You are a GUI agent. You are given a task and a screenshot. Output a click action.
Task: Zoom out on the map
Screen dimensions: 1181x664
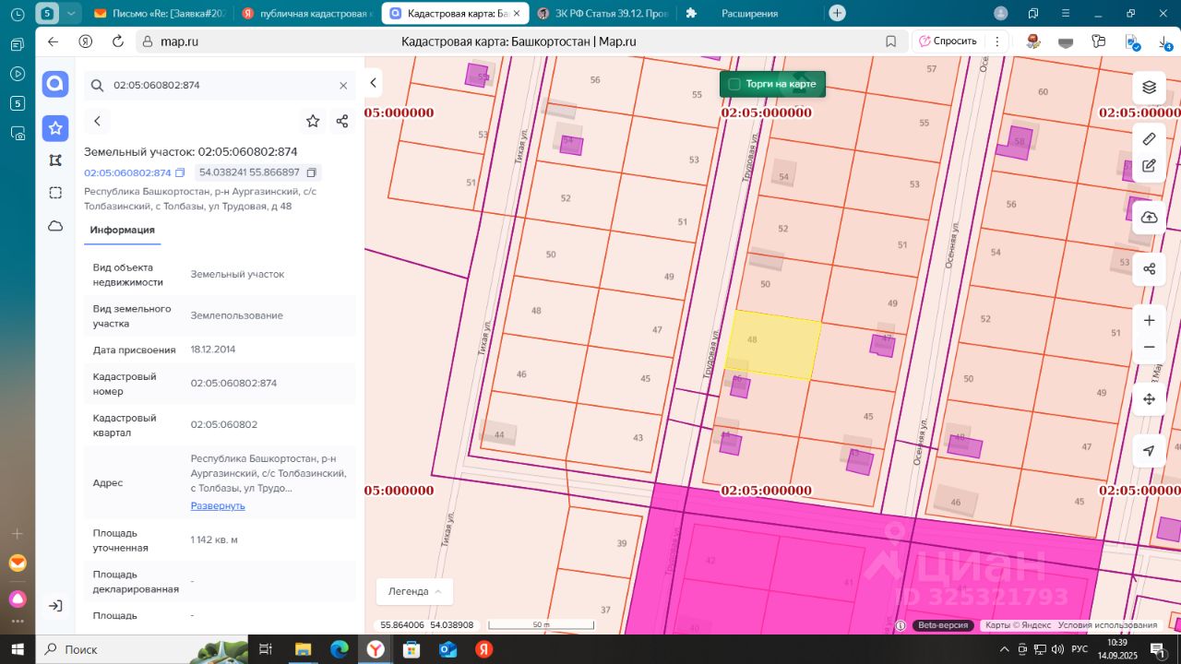point(1149,347)
